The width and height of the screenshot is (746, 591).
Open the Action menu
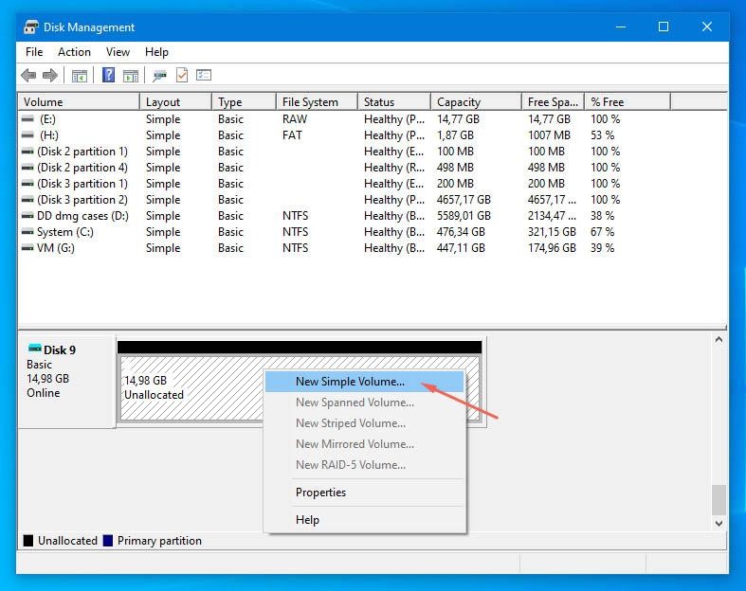pos(74,52)
